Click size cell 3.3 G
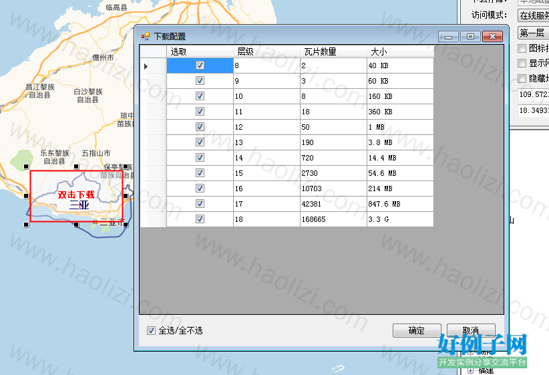 pos(400,219)
